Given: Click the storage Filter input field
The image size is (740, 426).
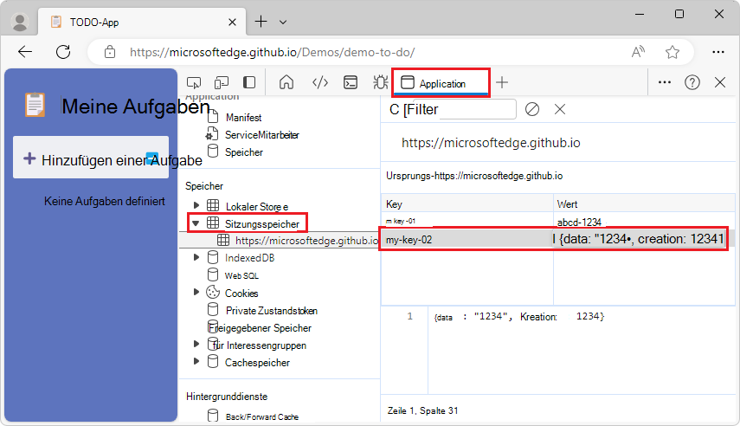Looking at the screenshot, I should click(467, 109).
